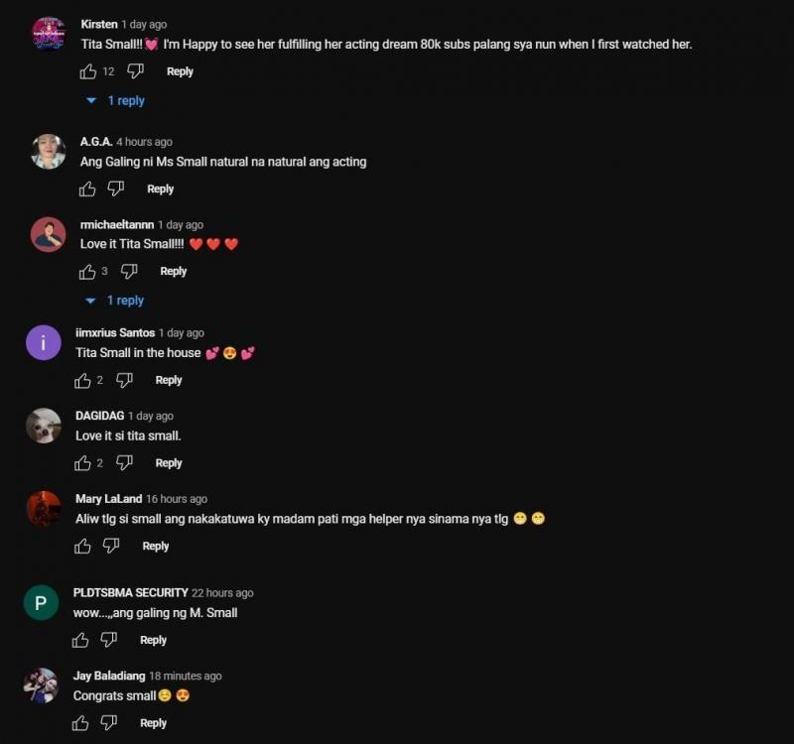Open DAGIDAG's dog profile picture
The width and height of the screenshot is (794, 744).
[44, 426]
